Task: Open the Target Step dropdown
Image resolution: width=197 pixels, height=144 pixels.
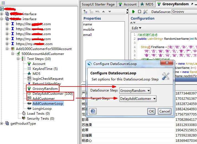Action: pyautogui.click(x=154, y=99)
